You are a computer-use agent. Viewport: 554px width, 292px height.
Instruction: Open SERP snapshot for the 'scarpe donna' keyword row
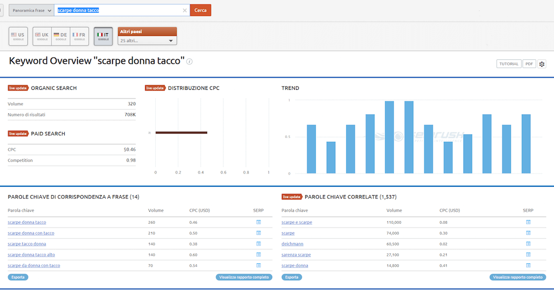pyautogui.click(x=528, y=265)
